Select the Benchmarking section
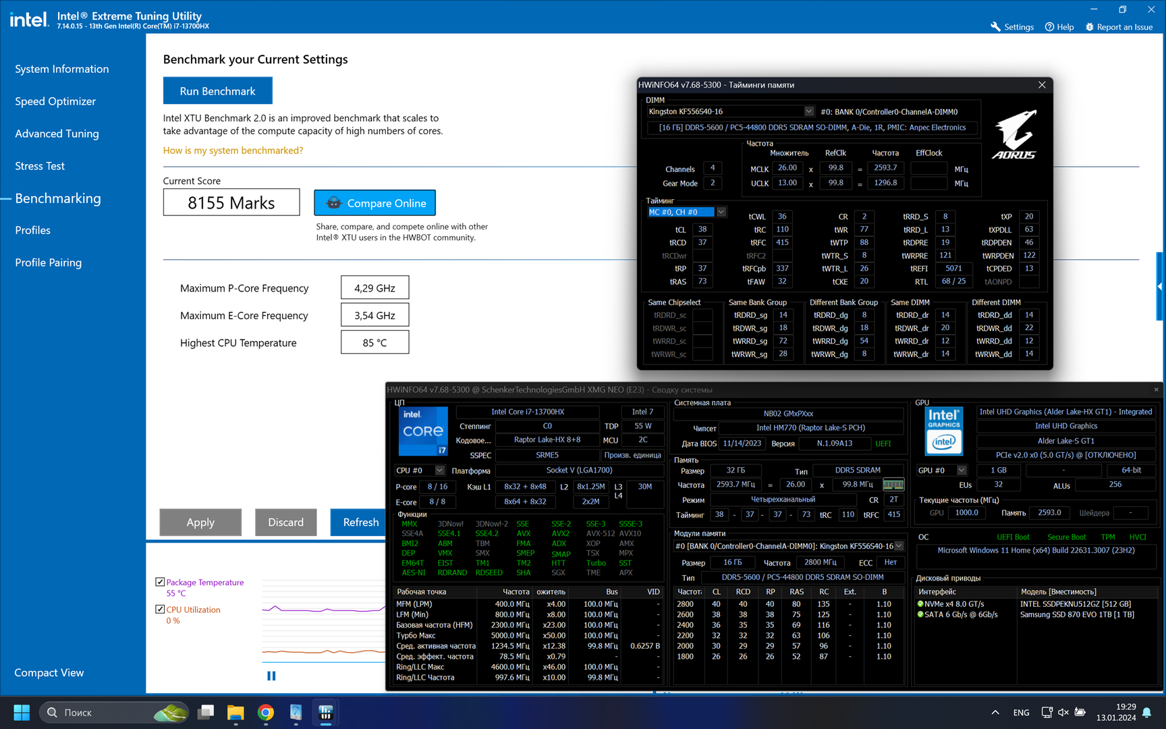The height and width of the screenshot is (729, 1166). point(58,198)
